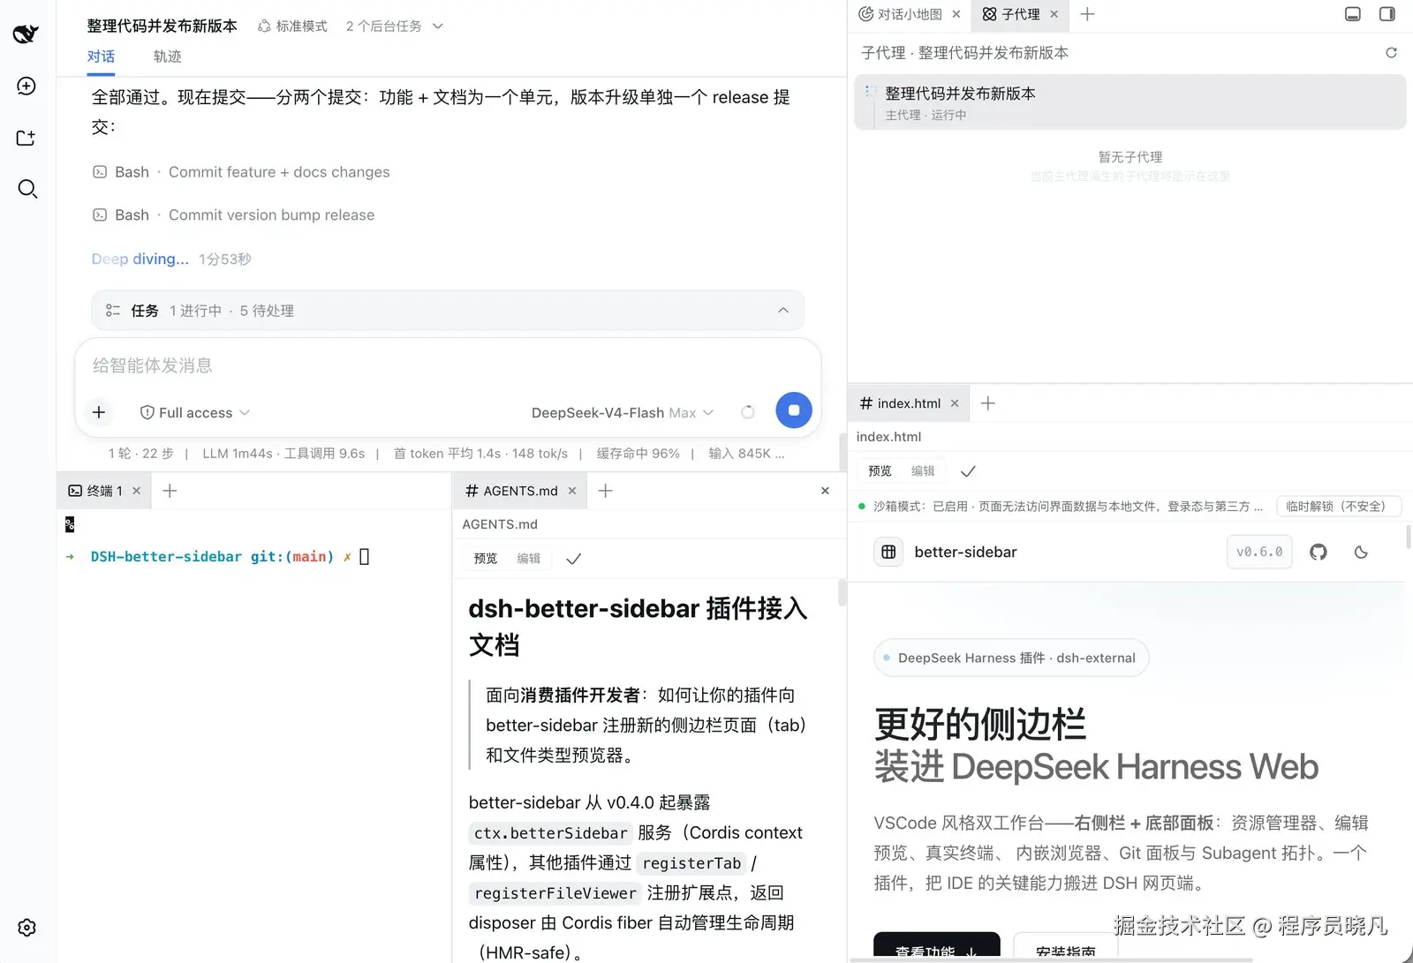This screenshot has width=1413, height=963.
Task: Click the DeepSeek whale logo in sidebar
Action: coord(26,34)
